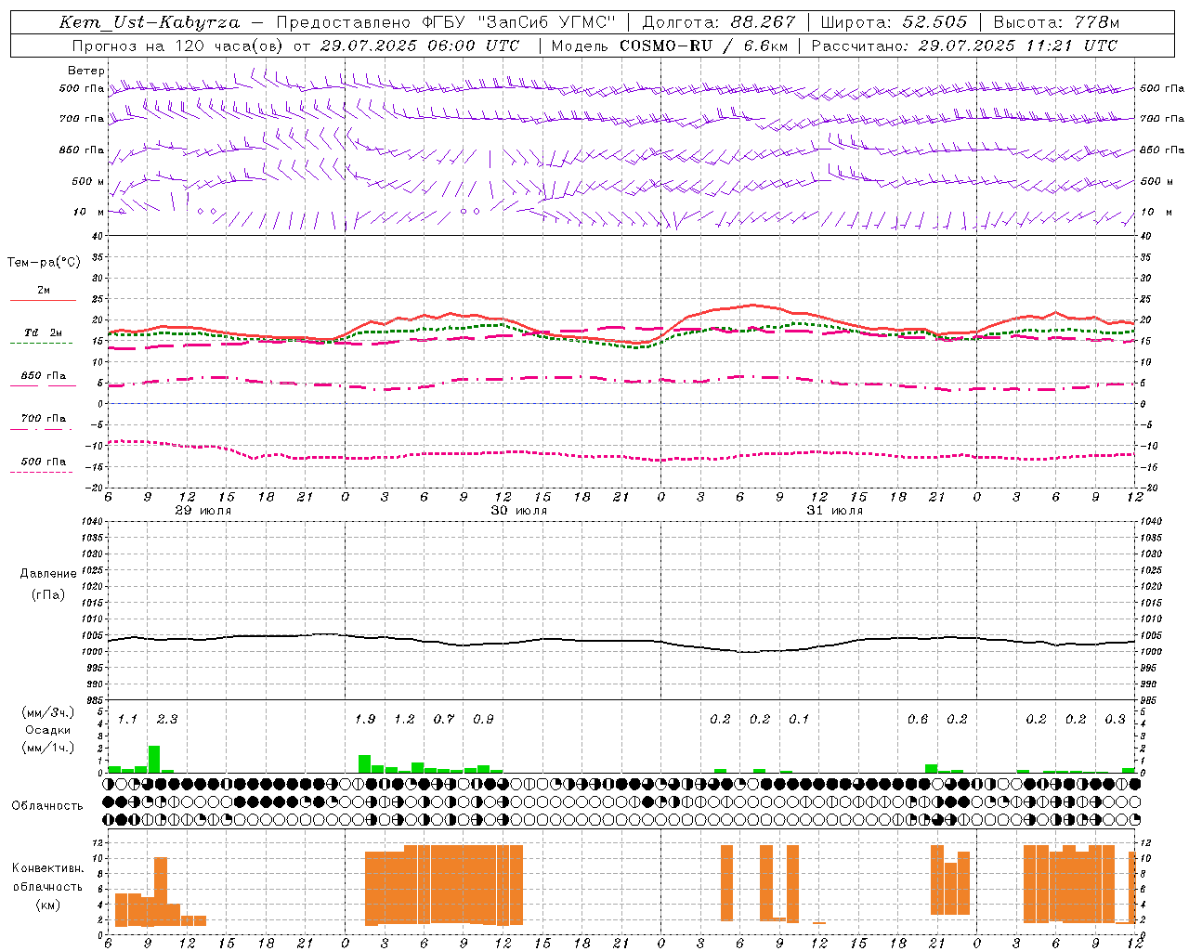The width and height of the screenshot is (1189, 951).
Task: Click the Рассчитано: 29.07.2025 11:21 UTC text
Action: coord(964,46)
